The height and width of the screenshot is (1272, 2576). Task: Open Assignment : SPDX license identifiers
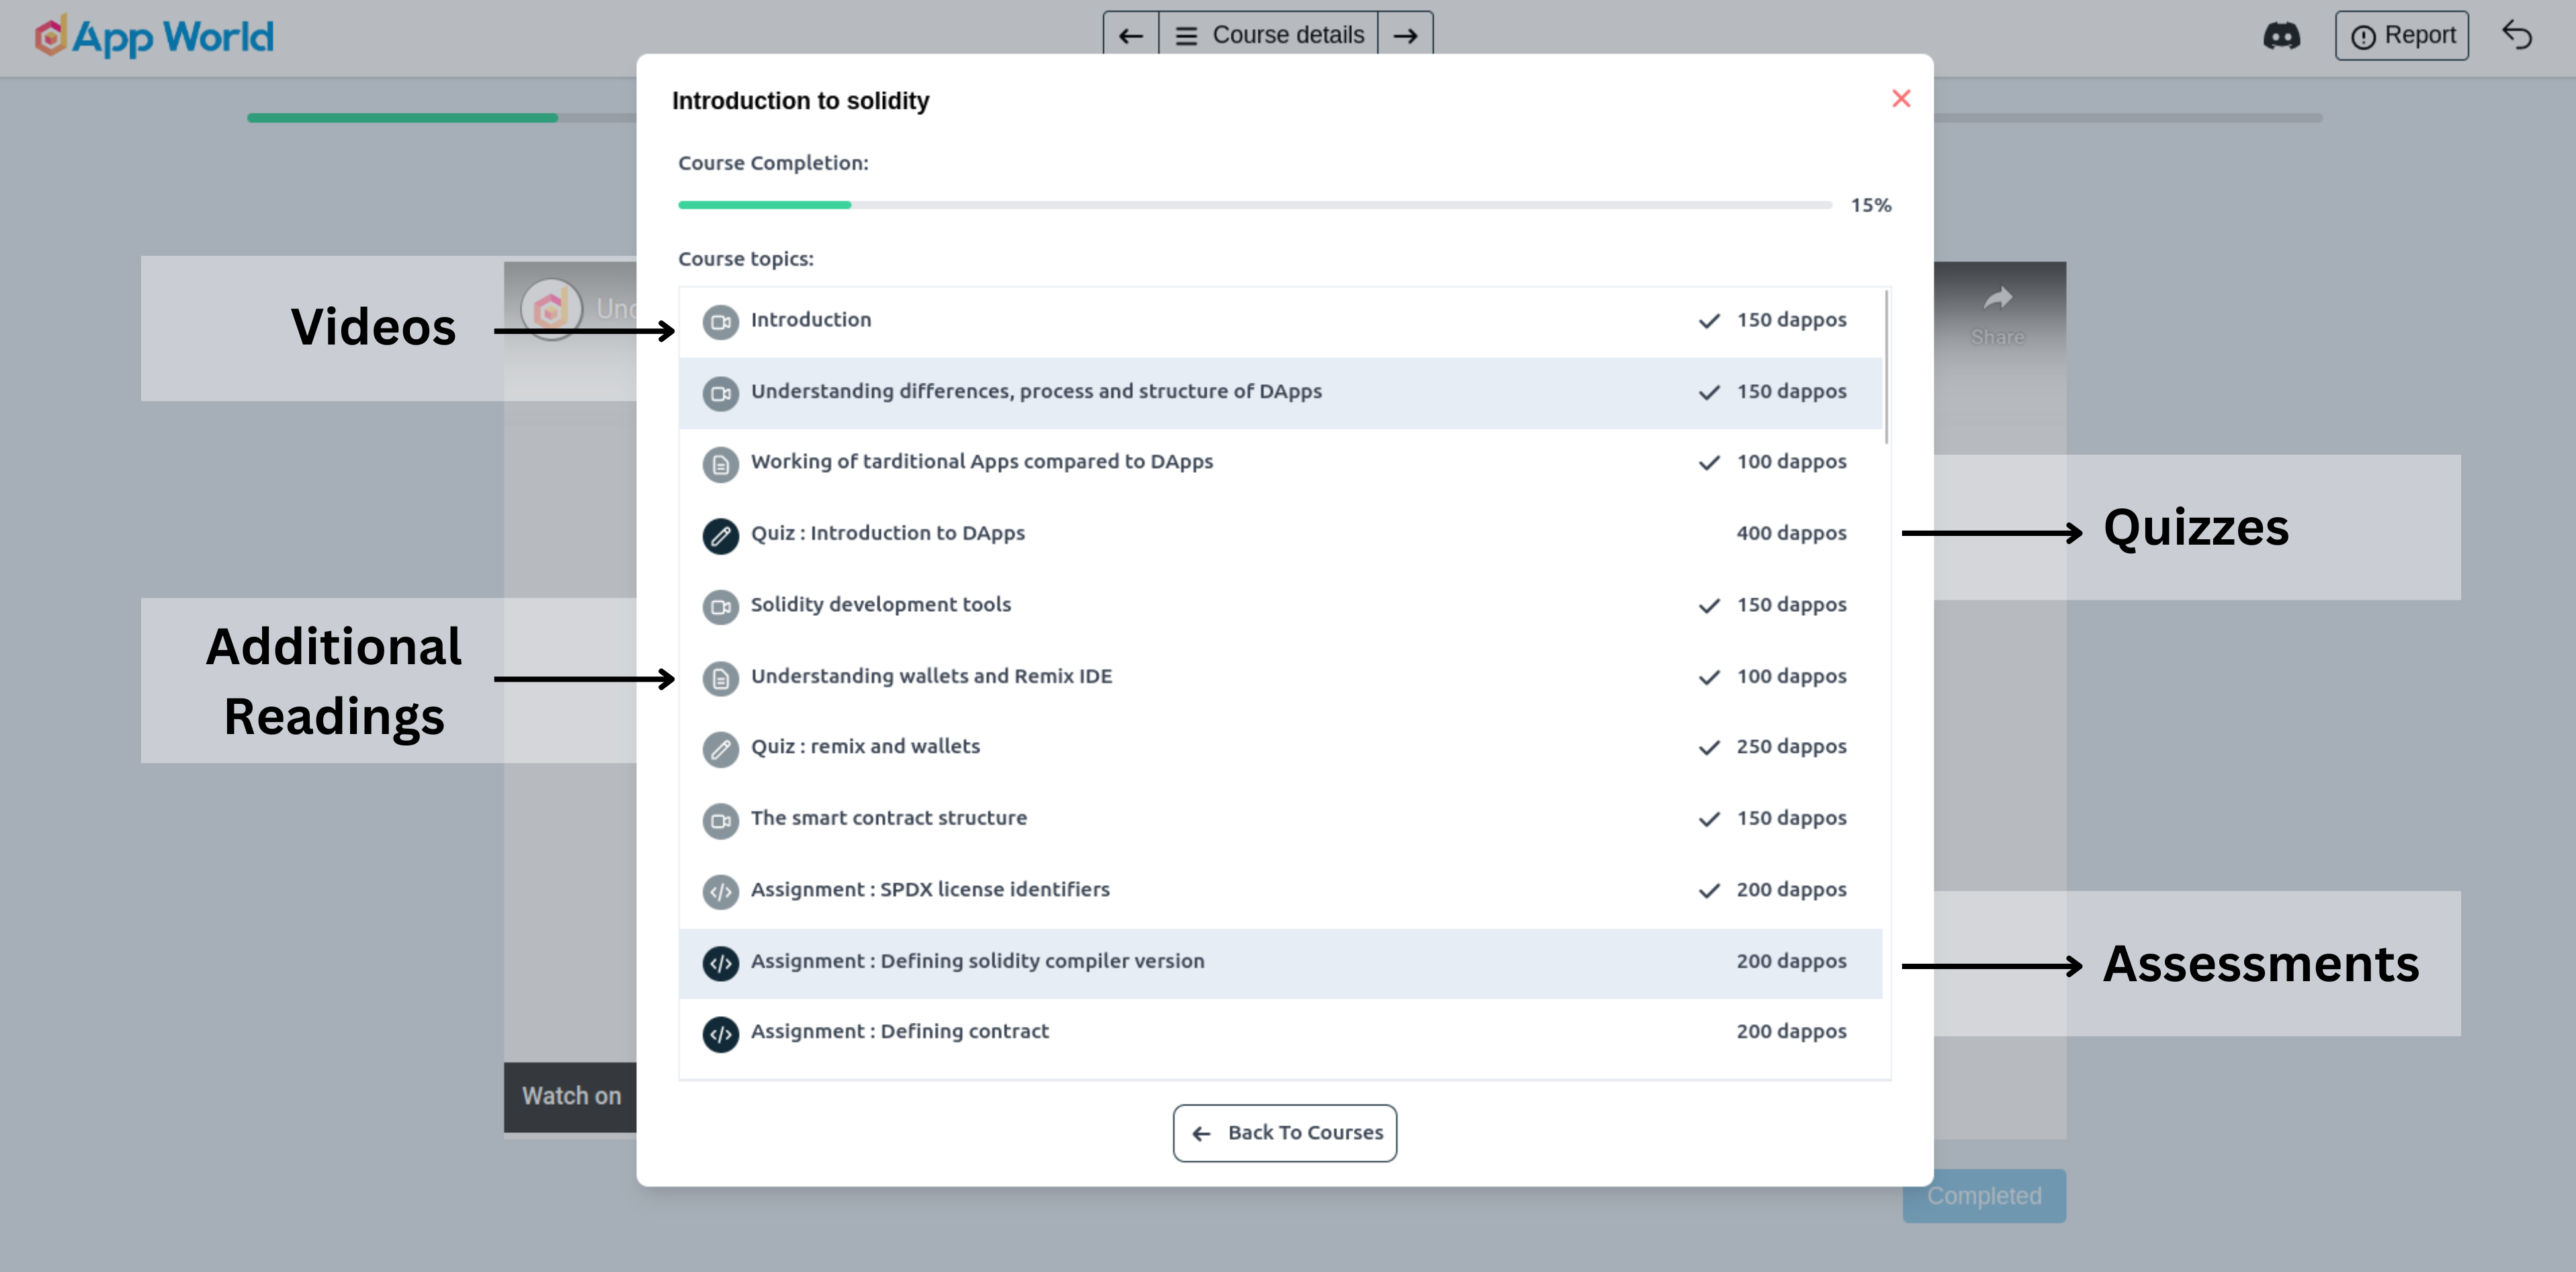coord(1280,891)
